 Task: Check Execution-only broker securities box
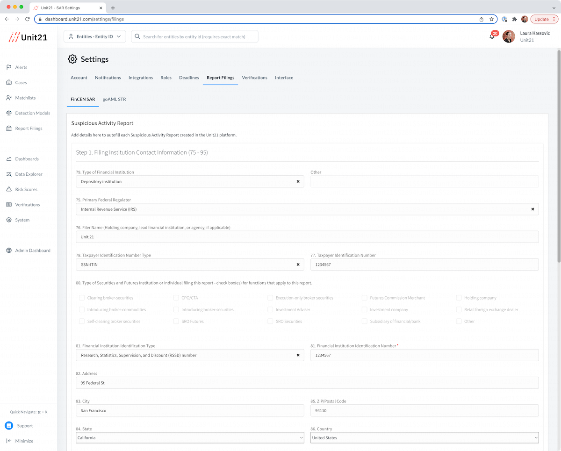pos(270,298)
